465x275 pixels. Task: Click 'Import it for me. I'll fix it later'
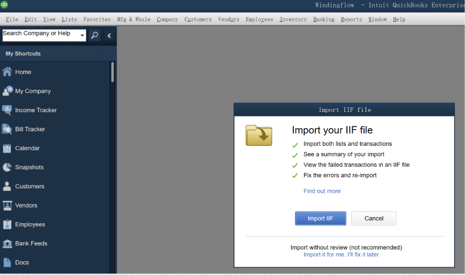click(341, 255)
